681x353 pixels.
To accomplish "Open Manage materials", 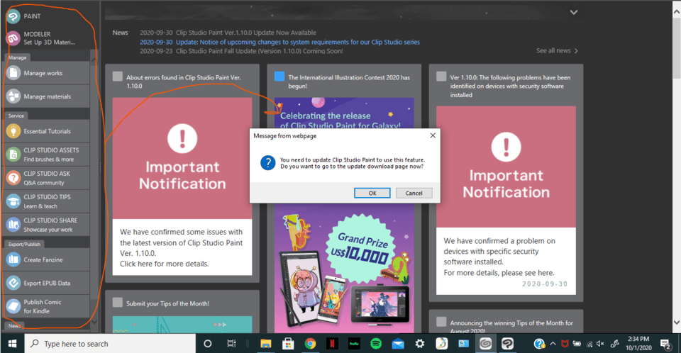I will [47, 96].
